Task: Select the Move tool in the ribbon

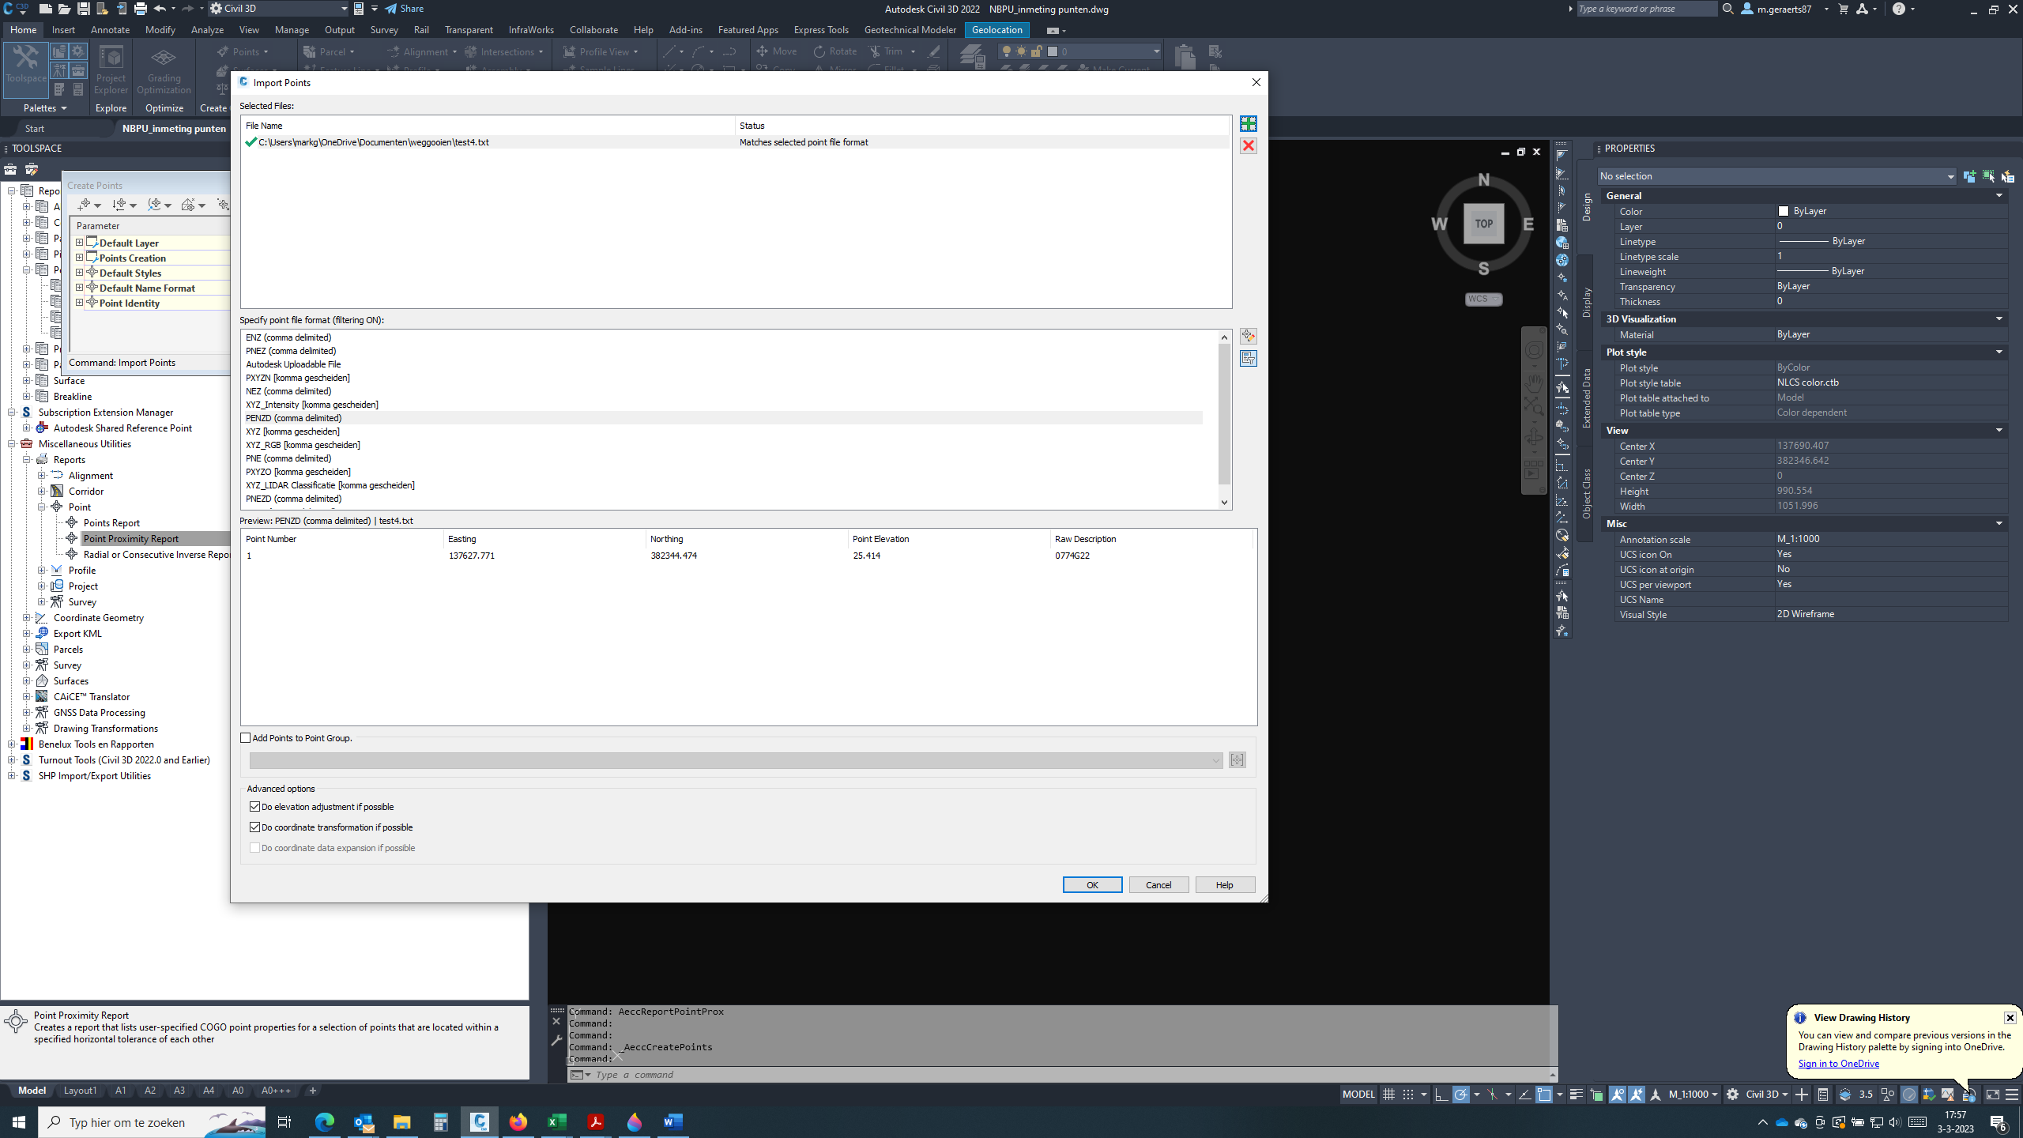Action: coord(778,51)
